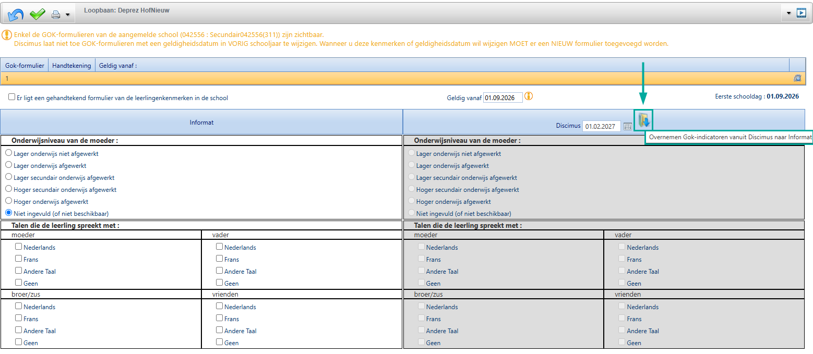The height and width of the screenshot is (354, 813).
Task: Click Informat 'Onderwijsniveau van de moeder' heading
Action: click(x=65, y=140)
